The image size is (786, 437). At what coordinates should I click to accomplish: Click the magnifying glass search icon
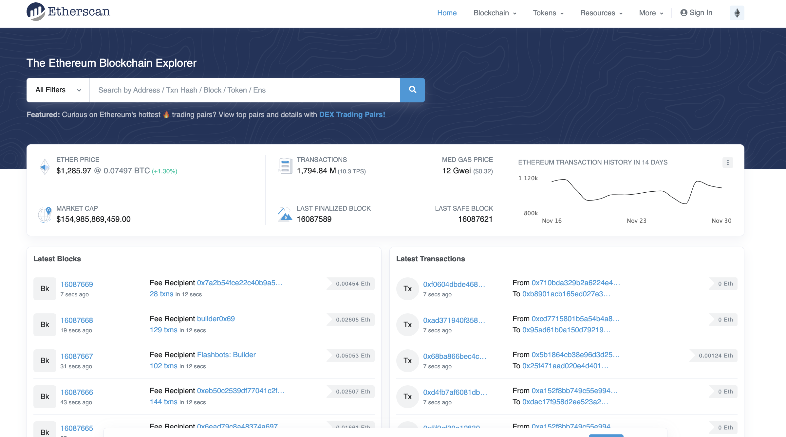pyautogui.click(x=412, y=90)
